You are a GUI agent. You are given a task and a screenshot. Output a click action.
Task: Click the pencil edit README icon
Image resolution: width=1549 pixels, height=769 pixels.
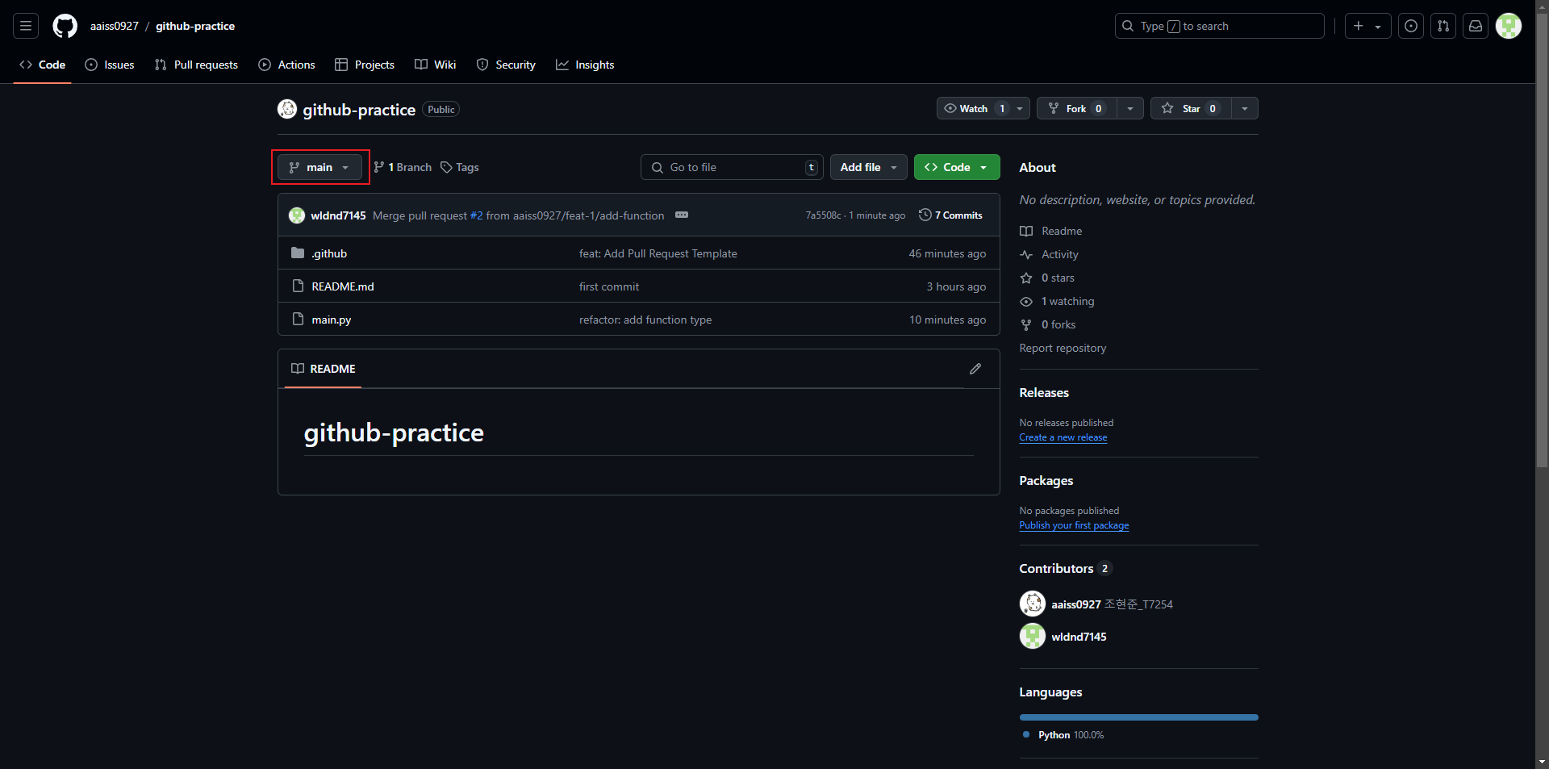975,369
